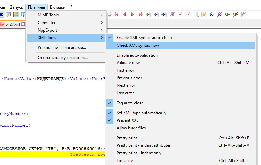The width and height of the screenshot is (261, 165).
Task: Click the oductNumber> tag text
Action: 15,125
